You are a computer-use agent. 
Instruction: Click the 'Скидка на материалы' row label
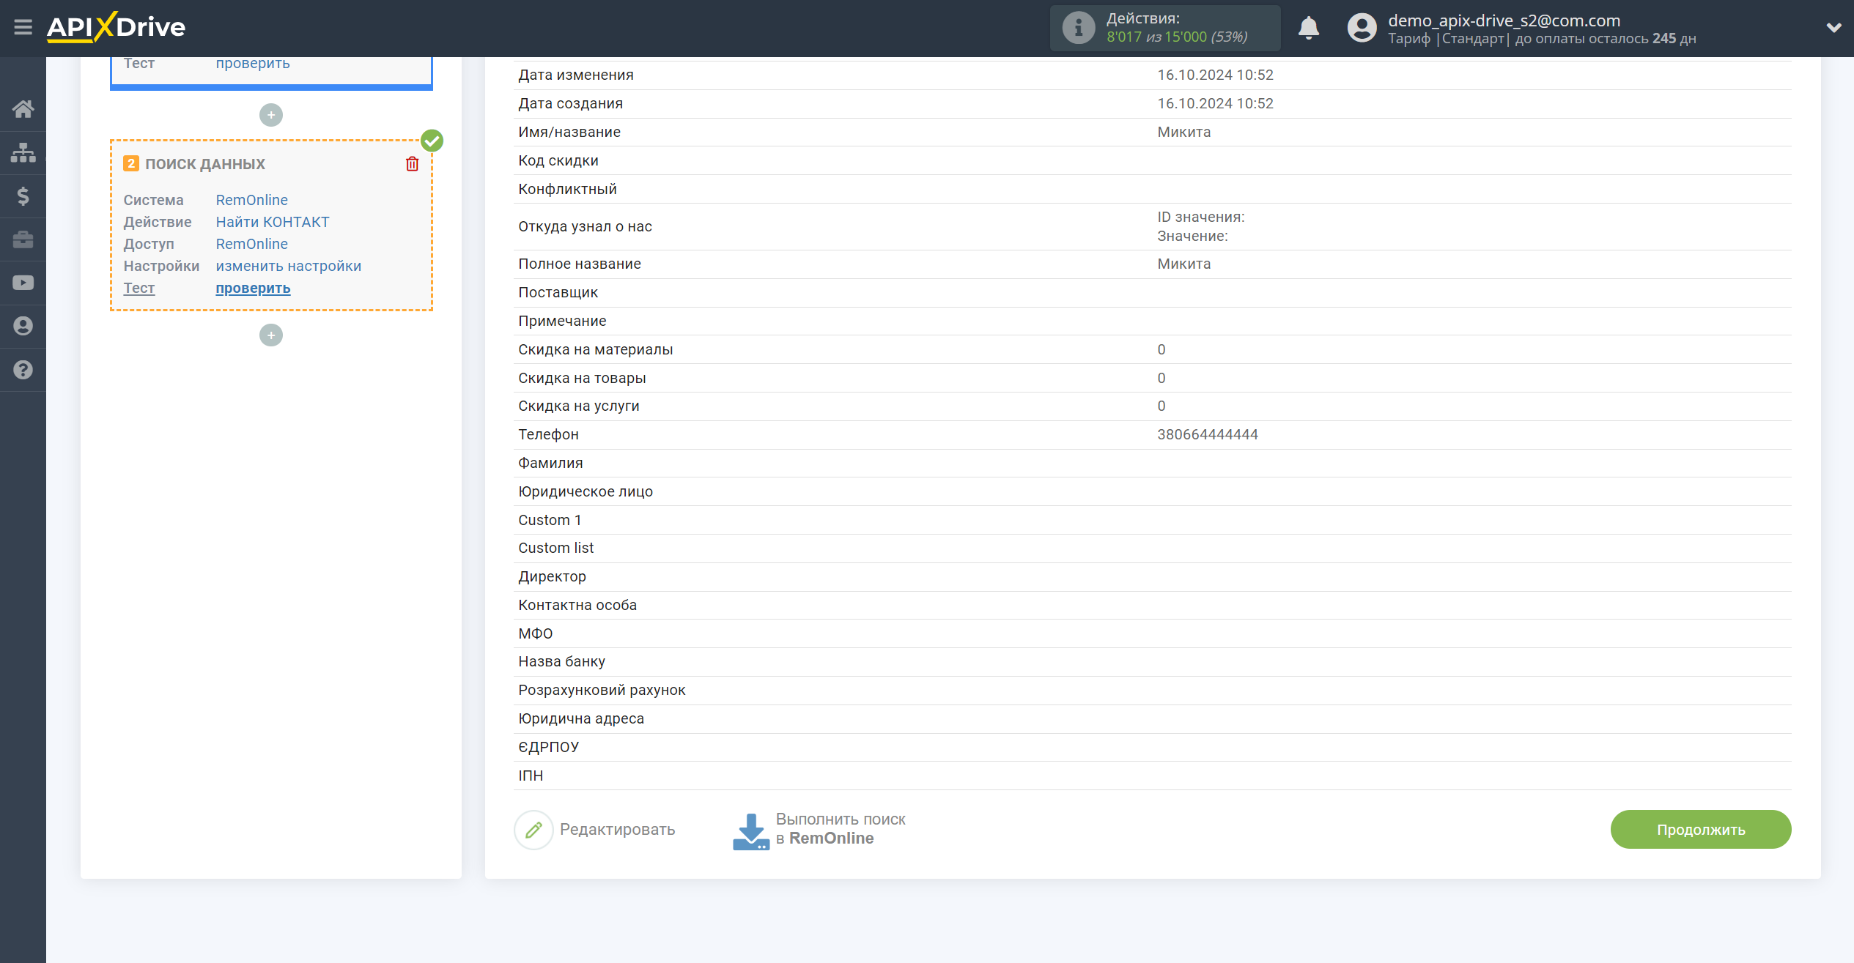(x=595, y=349)
